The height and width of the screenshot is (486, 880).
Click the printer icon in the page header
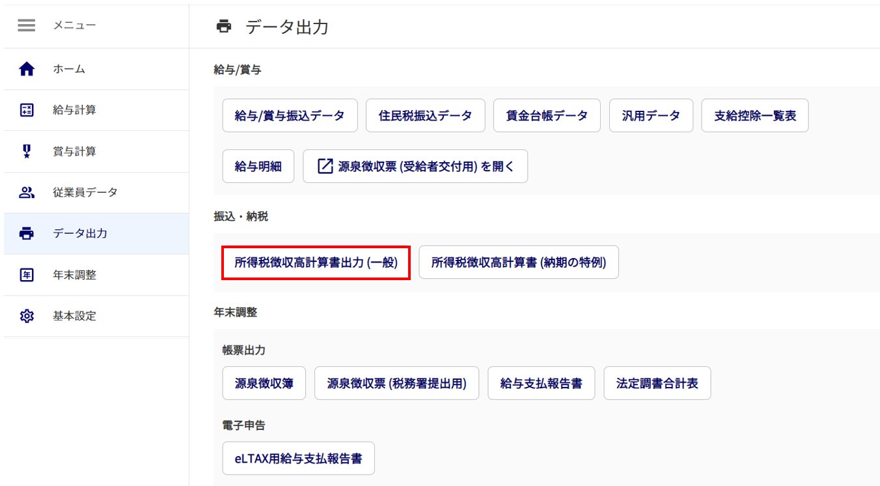224,27
